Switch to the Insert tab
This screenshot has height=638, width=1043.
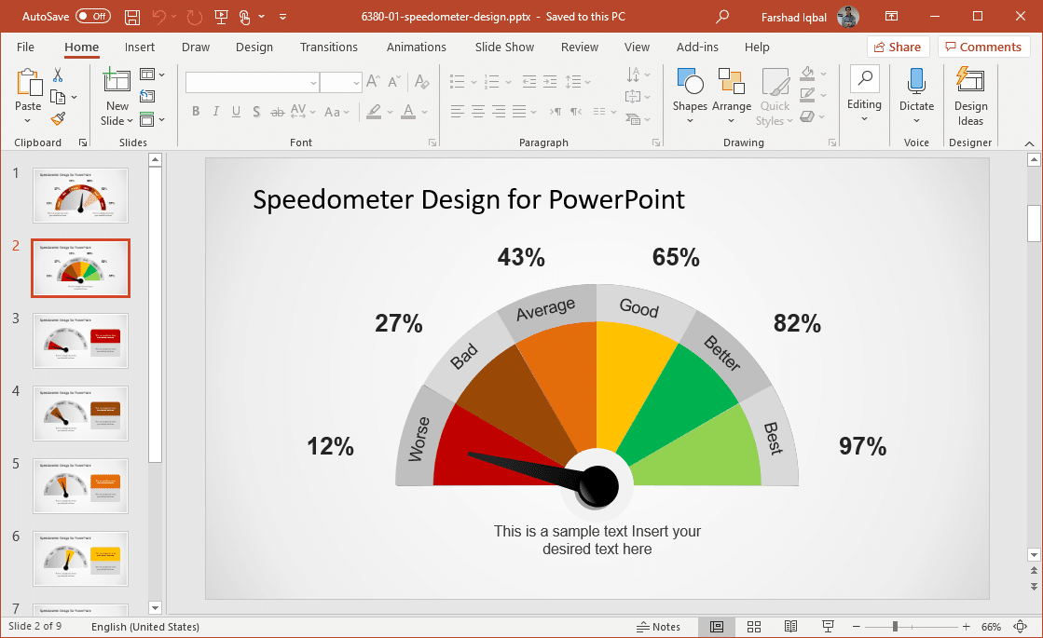tap(140, 47)
